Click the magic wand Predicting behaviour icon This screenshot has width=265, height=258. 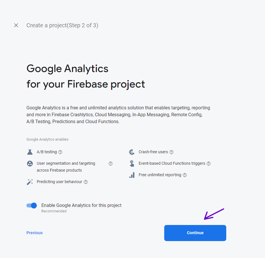point(30,182)
